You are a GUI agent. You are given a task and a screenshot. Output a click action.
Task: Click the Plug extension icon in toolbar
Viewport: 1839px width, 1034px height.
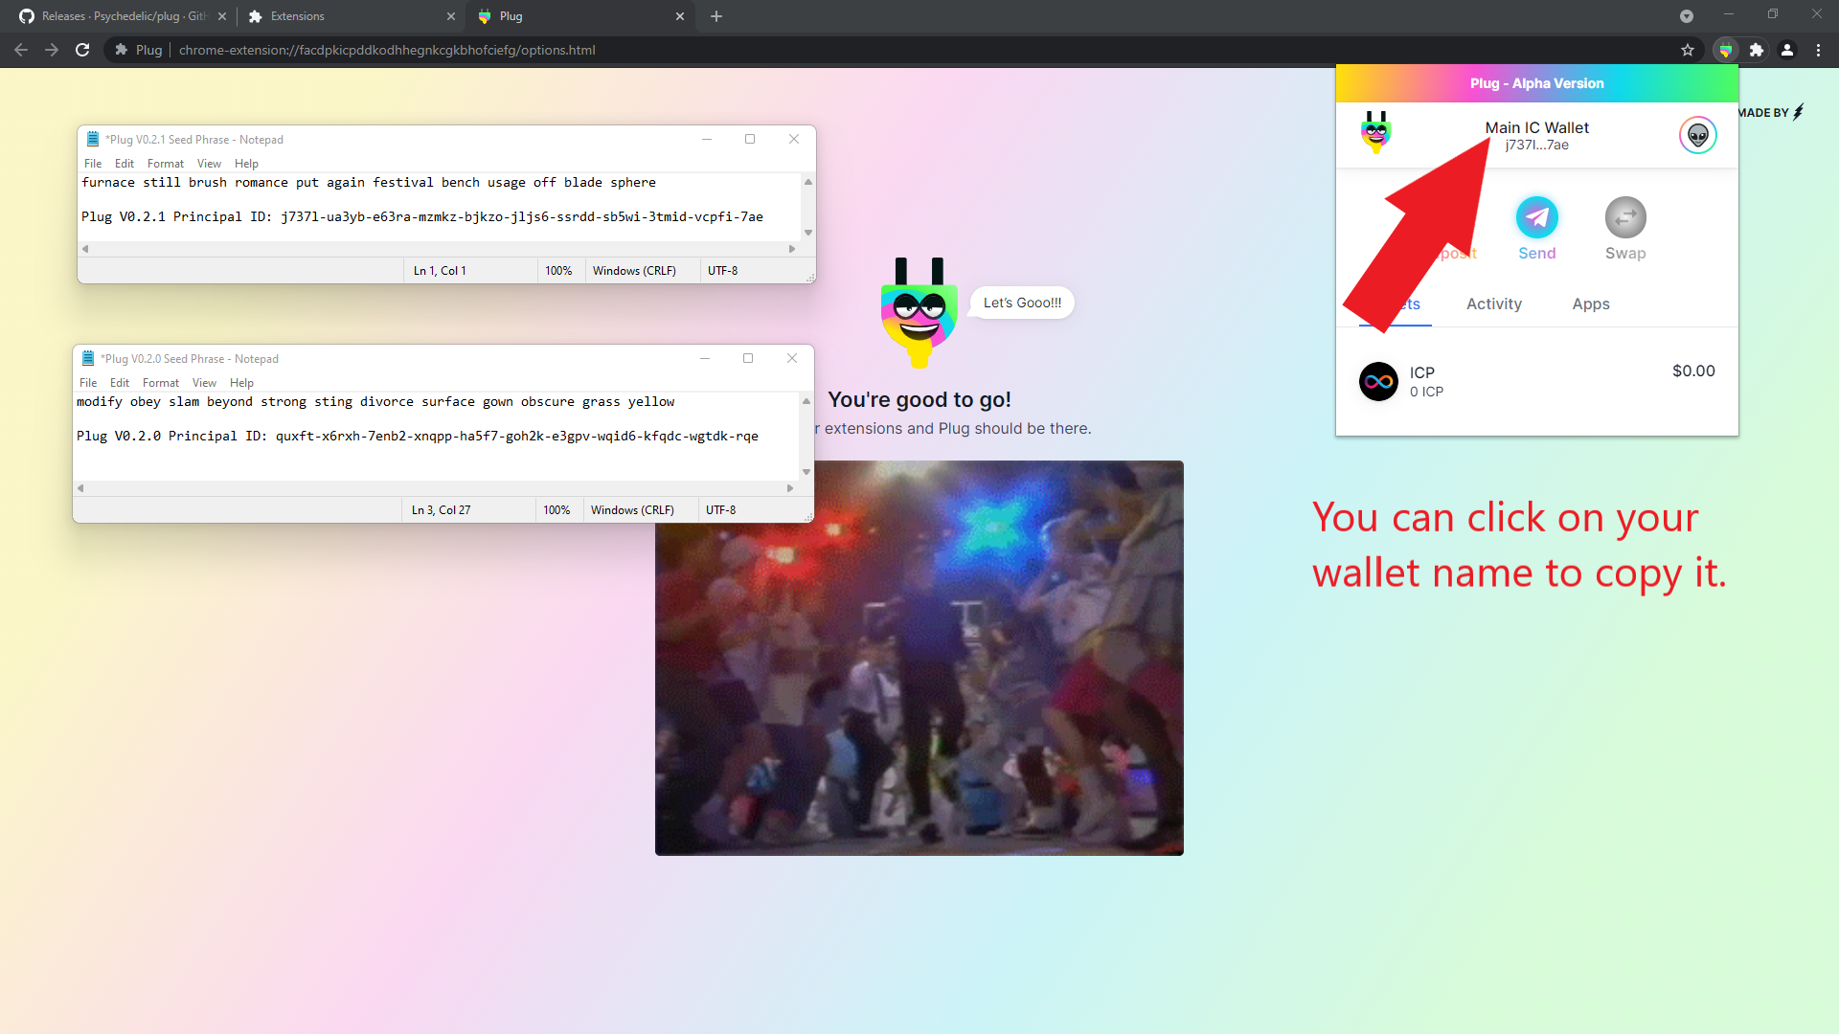1726,50
